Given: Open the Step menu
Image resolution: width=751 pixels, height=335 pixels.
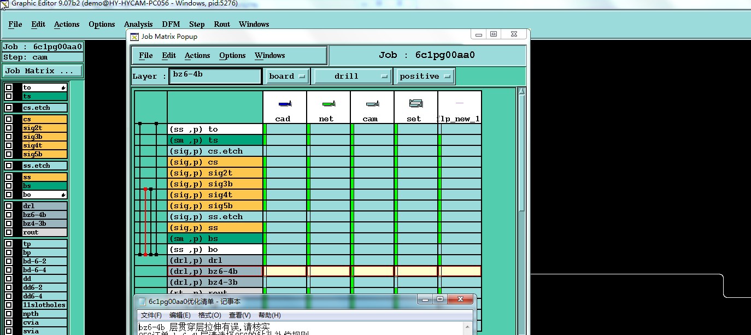Looking at the screenshot, I should tap(197, 24).
